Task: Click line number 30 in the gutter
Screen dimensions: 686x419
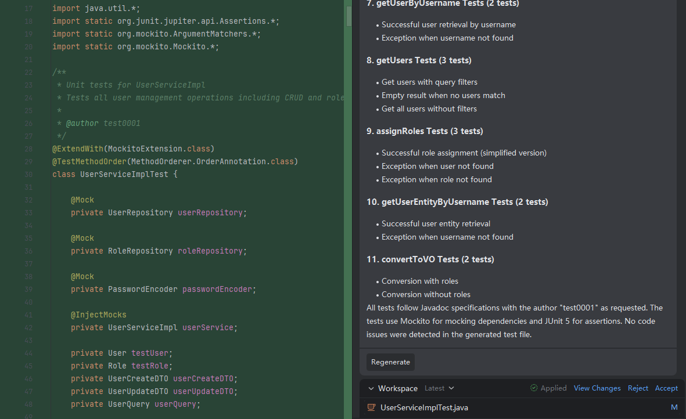Action: pyautogui.click(x=28, y=175)
